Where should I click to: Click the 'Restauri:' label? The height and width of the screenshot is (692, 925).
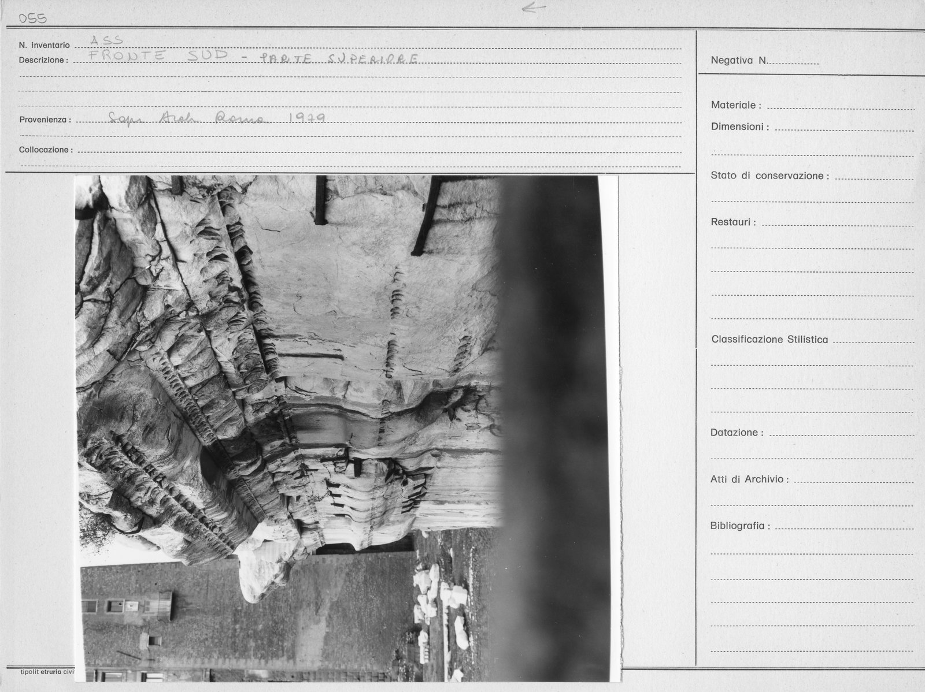point(733,222)
